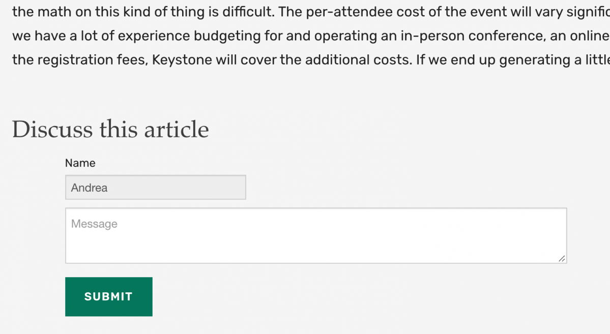
Task: Click the Name label above the input
Action: tap(80, 163)
